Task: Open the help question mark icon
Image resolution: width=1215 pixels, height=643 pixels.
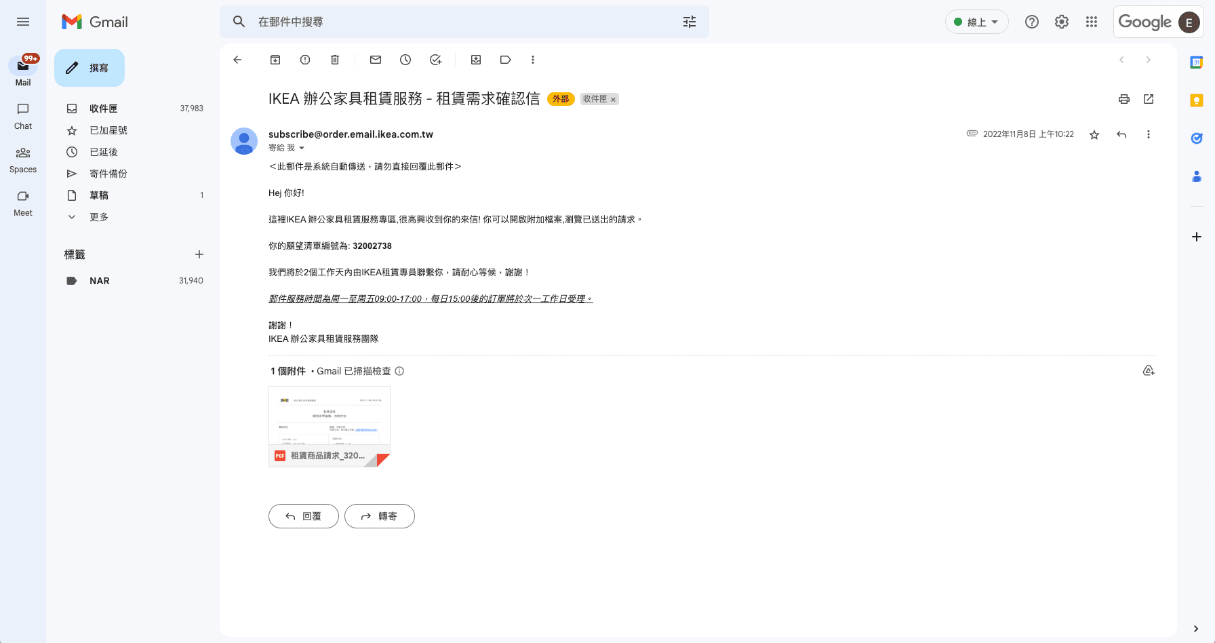Action: tap(1032, 22)
